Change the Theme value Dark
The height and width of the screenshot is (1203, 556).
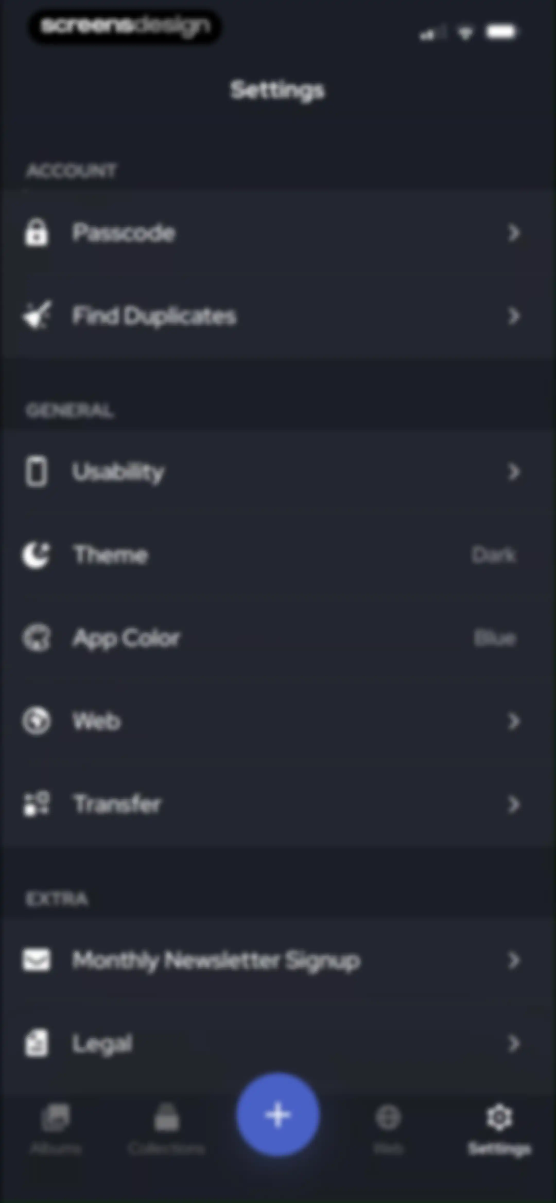tap(494, 555)
